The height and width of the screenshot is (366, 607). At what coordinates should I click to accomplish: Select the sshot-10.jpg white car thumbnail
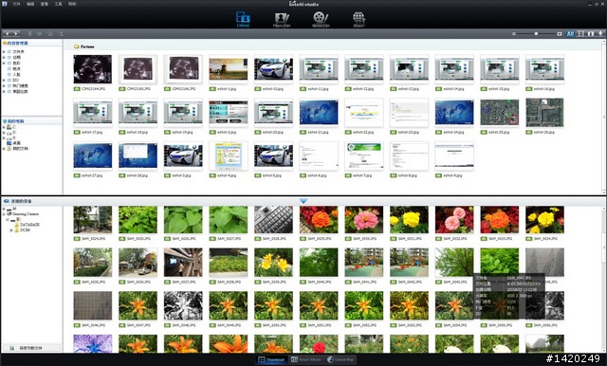[x=273, y=69]
